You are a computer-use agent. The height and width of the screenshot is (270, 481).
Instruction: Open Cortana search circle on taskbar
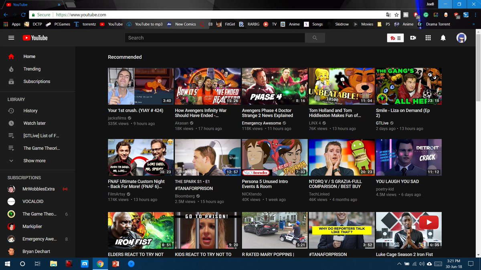coord(22,264)
